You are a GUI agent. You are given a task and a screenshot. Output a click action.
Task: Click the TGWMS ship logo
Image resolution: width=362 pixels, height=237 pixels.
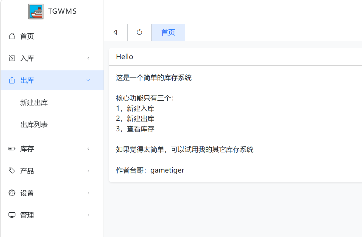click(x=36, y=12)
